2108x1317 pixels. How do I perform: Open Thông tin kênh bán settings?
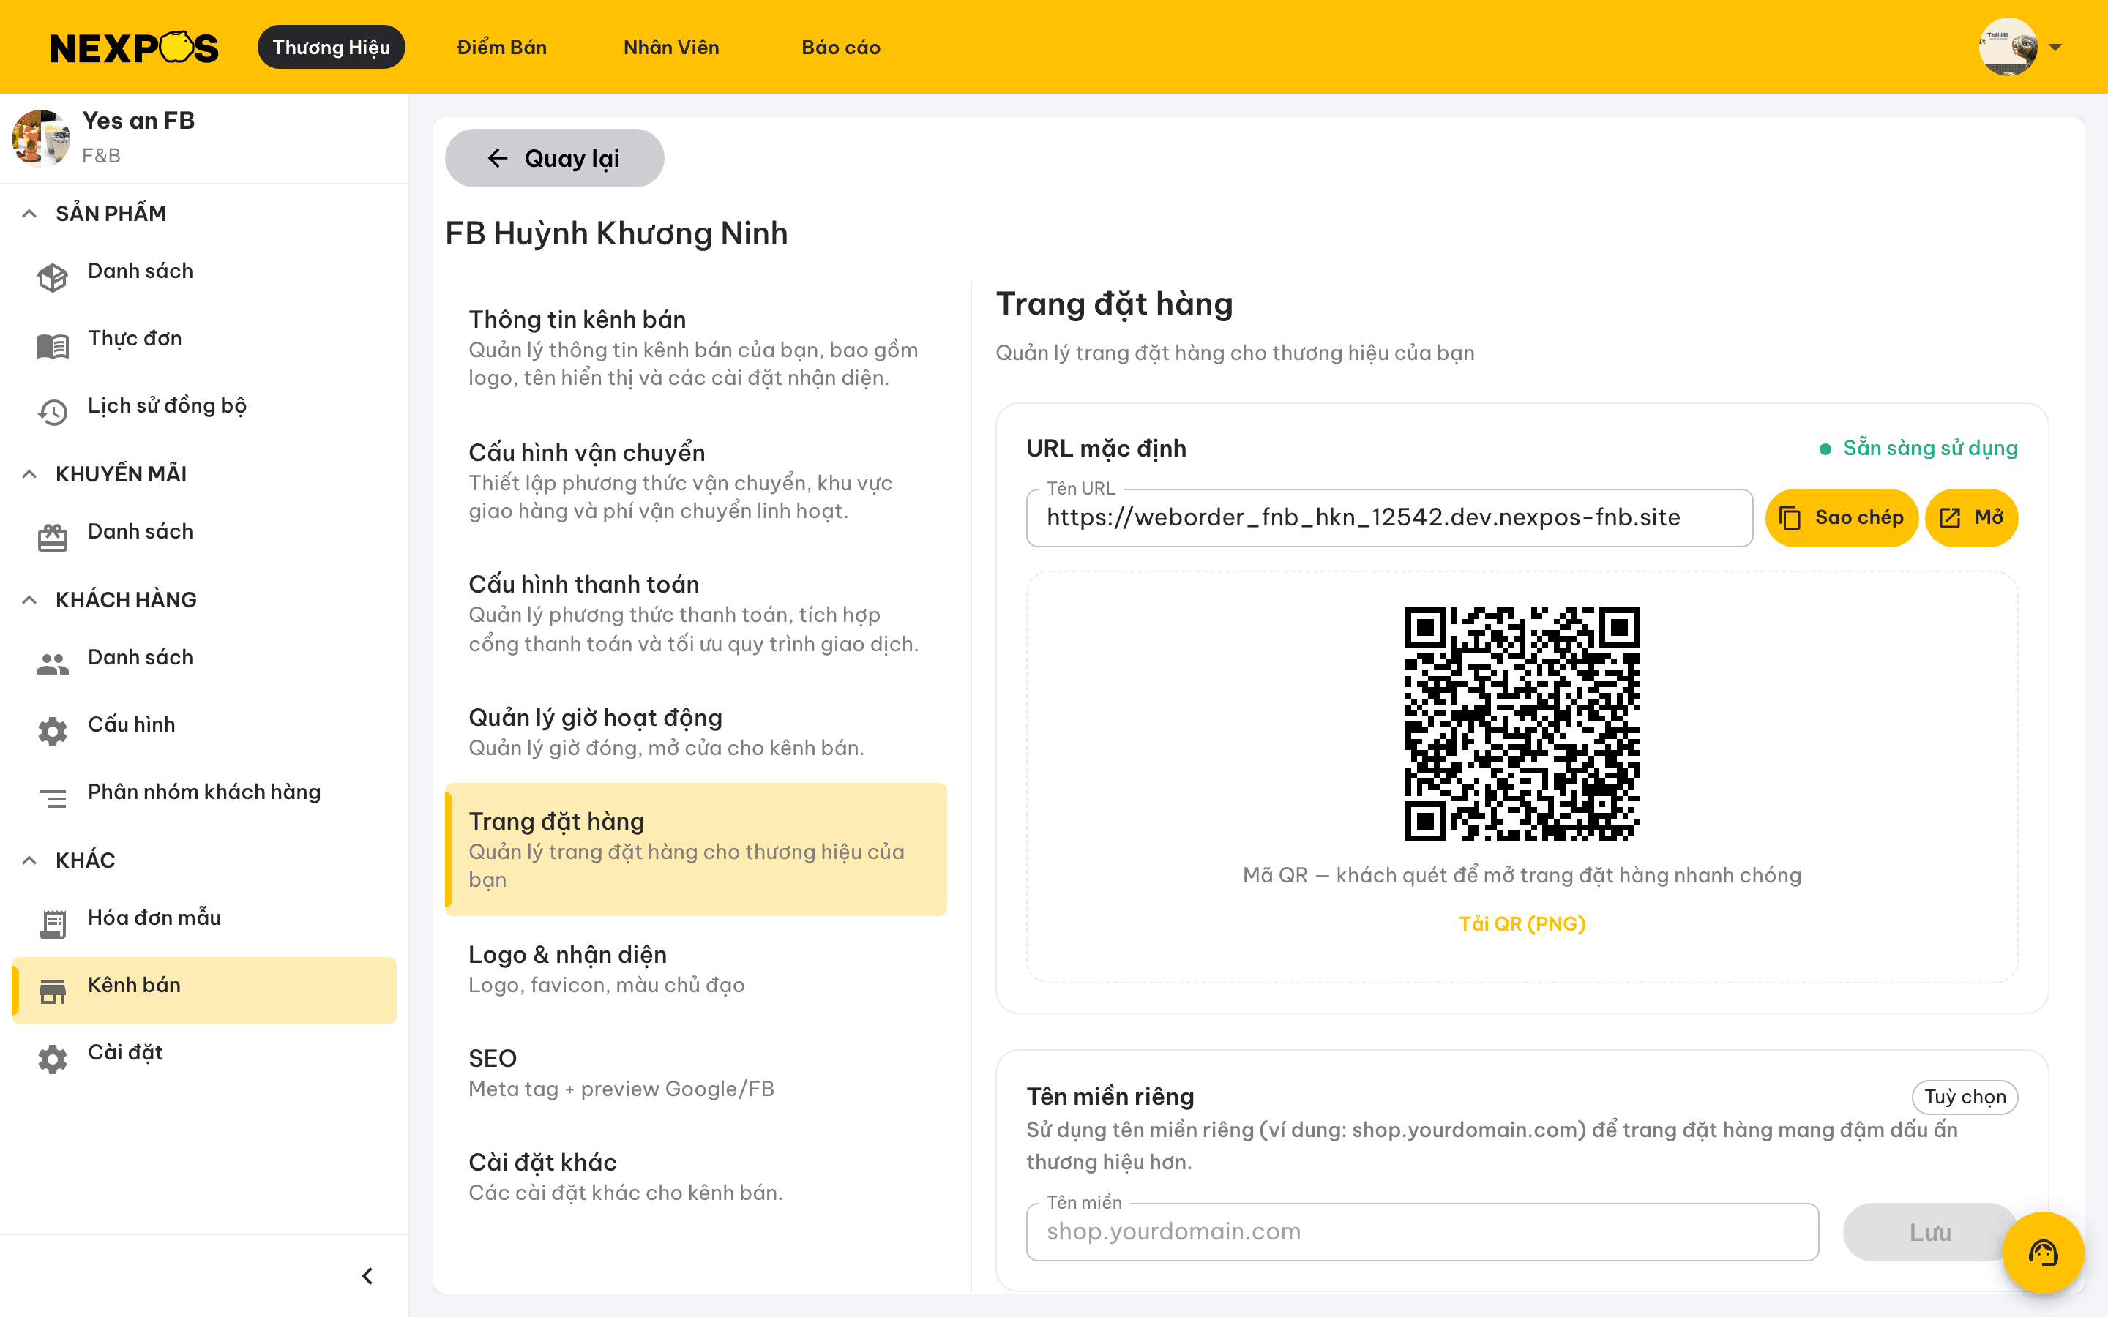tap(695, 348)
